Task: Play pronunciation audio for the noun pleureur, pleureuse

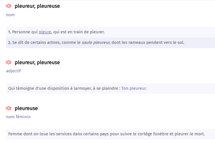Action: [9, 6]
